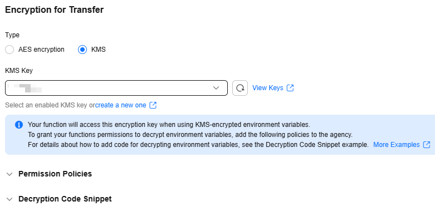Select the AES encryption radio button

[9, 50]
